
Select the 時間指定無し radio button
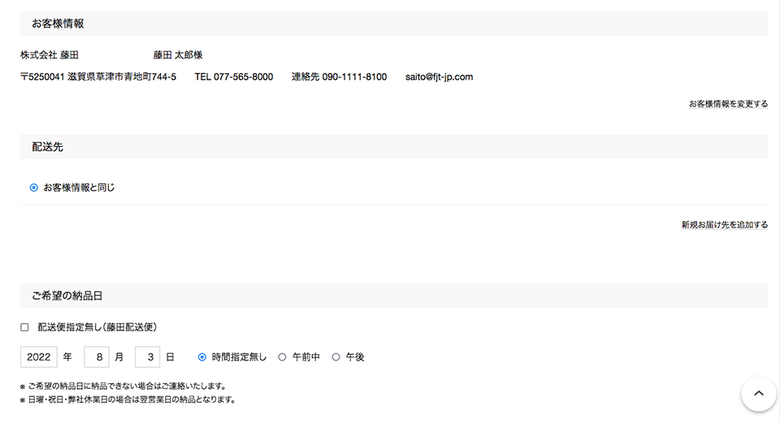tap(202, 357)
